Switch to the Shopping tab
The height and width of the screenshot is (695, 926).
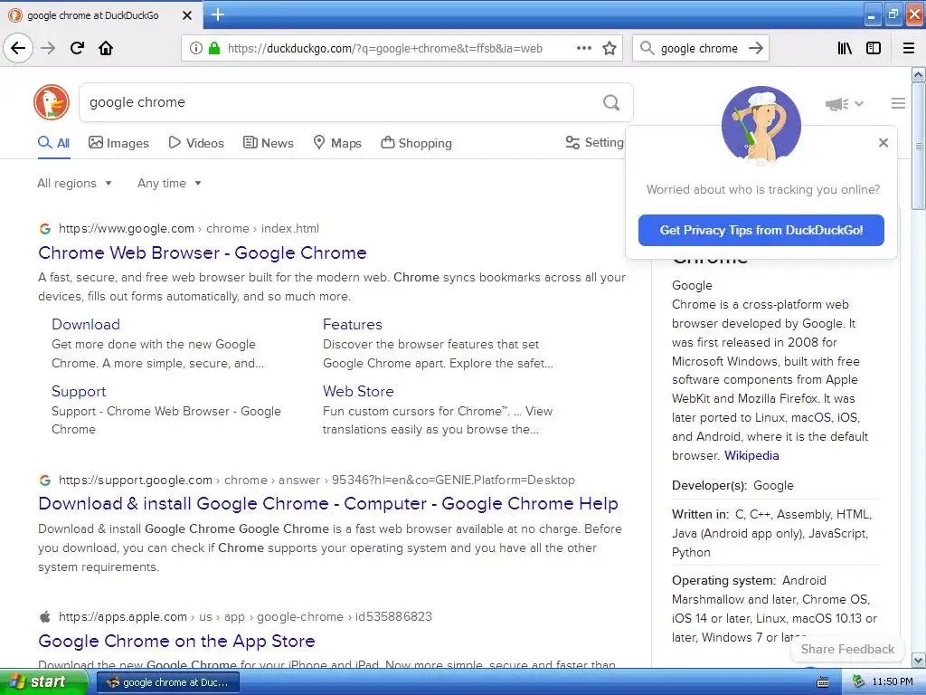pos(416,143)
